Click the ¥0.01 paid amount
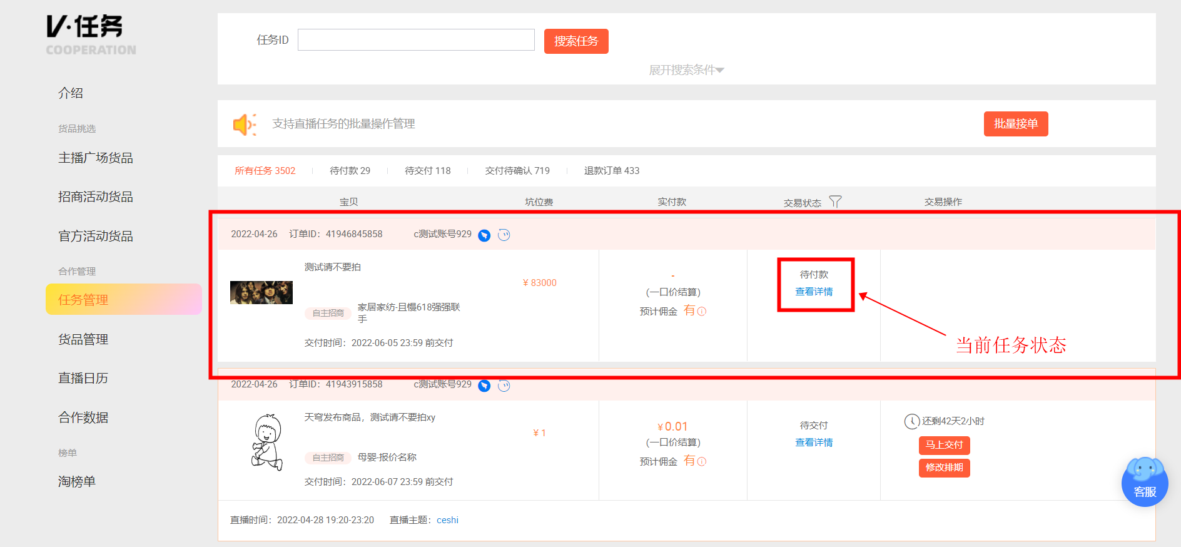This screenshot has width=1181, height=547. click(673, 426)
